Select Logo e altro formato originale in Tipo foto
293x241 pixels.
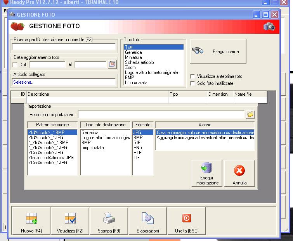[x=153, y=72]
